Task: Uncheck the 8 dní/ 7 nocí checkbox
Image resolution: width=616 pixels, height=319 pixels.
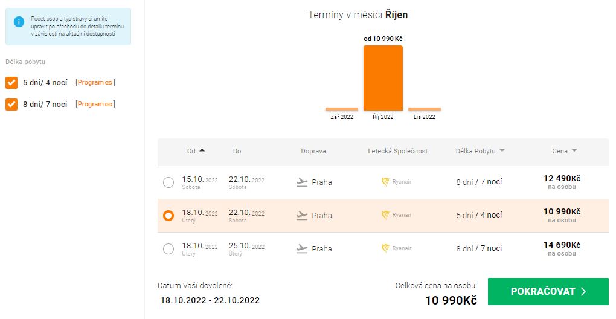Action: pos(11,105)
